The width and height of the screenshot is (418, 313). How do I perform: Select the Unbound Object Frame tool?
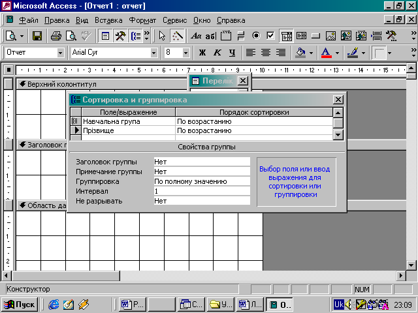(x=346, y=36)
